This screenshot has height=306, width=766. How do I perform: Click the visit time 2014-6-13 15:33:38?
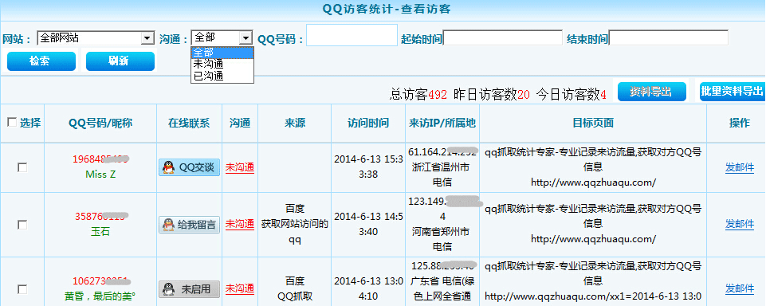(x=368, y=167)
